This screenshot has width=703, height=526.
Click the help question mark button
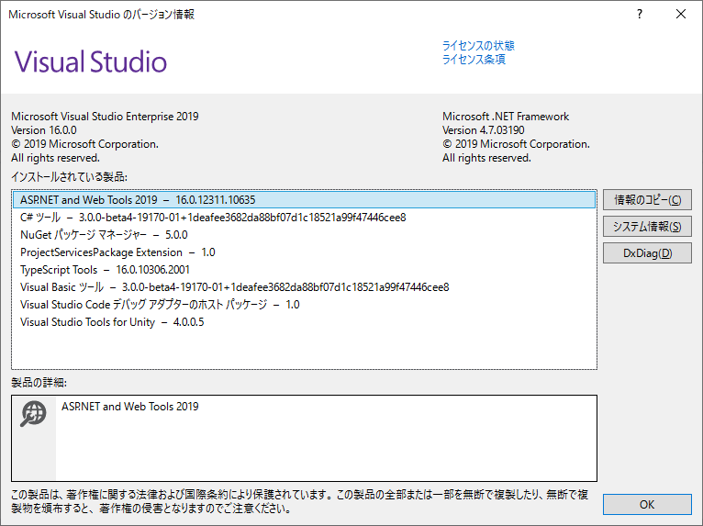(640, 15)
